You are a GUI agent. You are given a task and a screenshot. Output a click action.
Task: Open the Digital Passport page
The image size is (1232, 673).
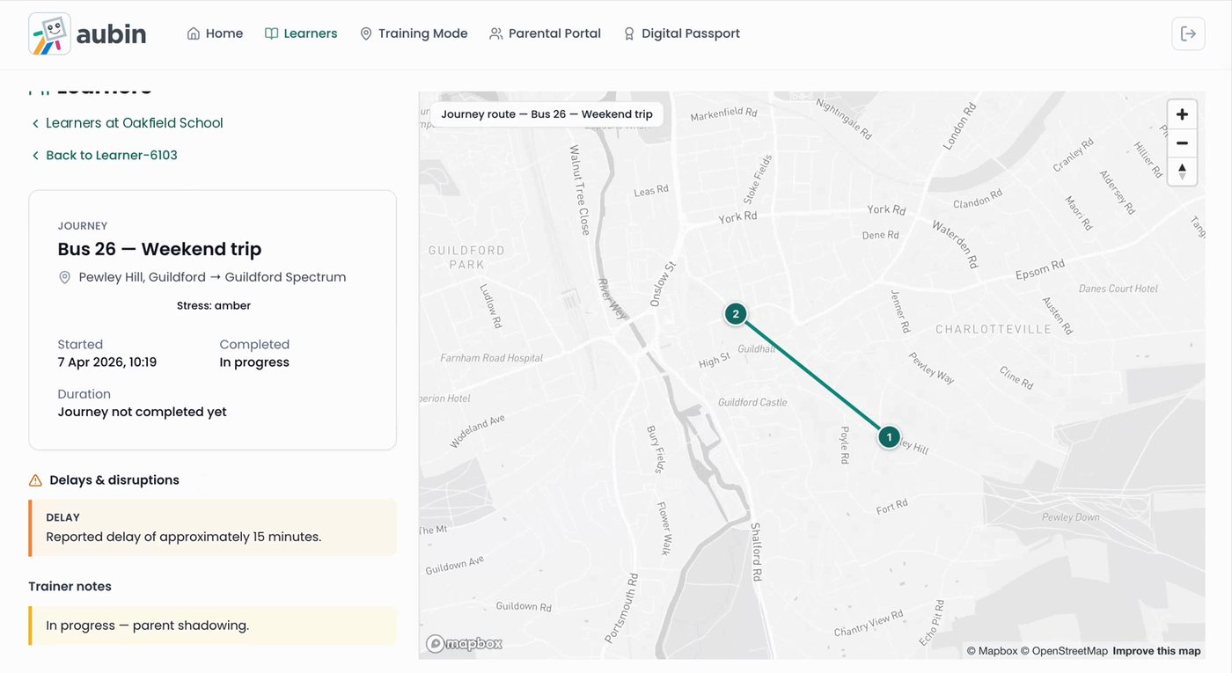pos(681,33)
